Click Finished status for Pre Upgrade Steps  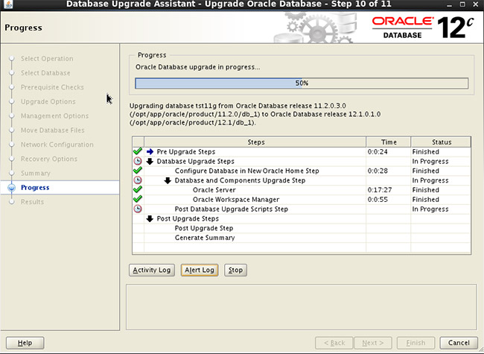tap(426, 152)
